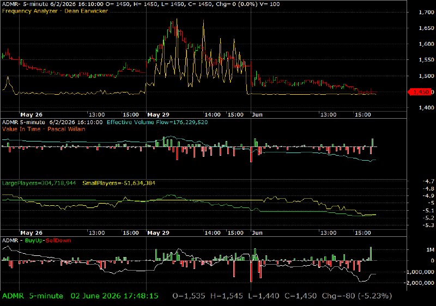Click the 14:00 label on the lower time axis
Viewport: 436px width, 306px height.
(x=213, y=232)
